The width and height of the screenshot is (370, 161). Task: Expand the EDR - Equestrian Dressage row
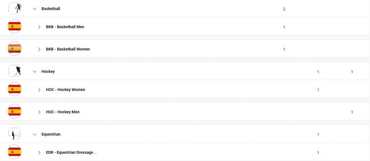pos(39,152)
